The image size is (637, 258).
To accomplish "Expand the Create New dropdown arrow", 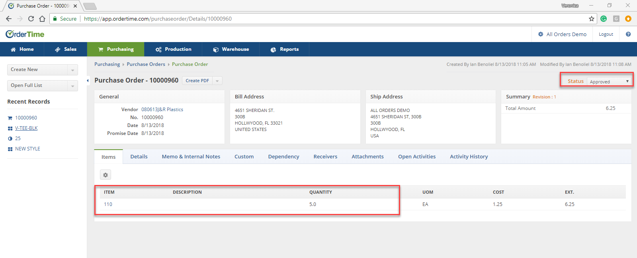I will pos(72,70).
